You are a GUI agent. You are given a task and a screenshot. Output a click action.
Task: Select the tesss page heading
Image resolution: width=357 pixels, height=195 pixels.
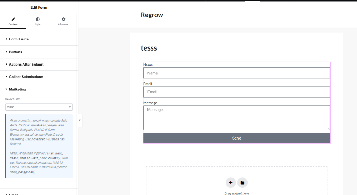click(149, 48)
